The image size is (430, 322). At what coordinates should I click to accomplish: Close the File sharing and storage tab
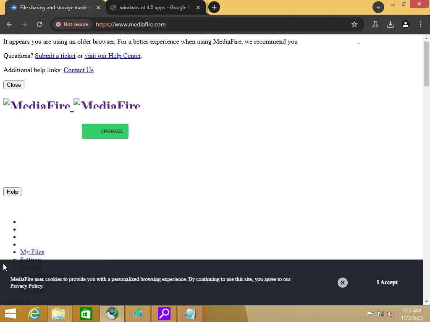pos(98,8)
